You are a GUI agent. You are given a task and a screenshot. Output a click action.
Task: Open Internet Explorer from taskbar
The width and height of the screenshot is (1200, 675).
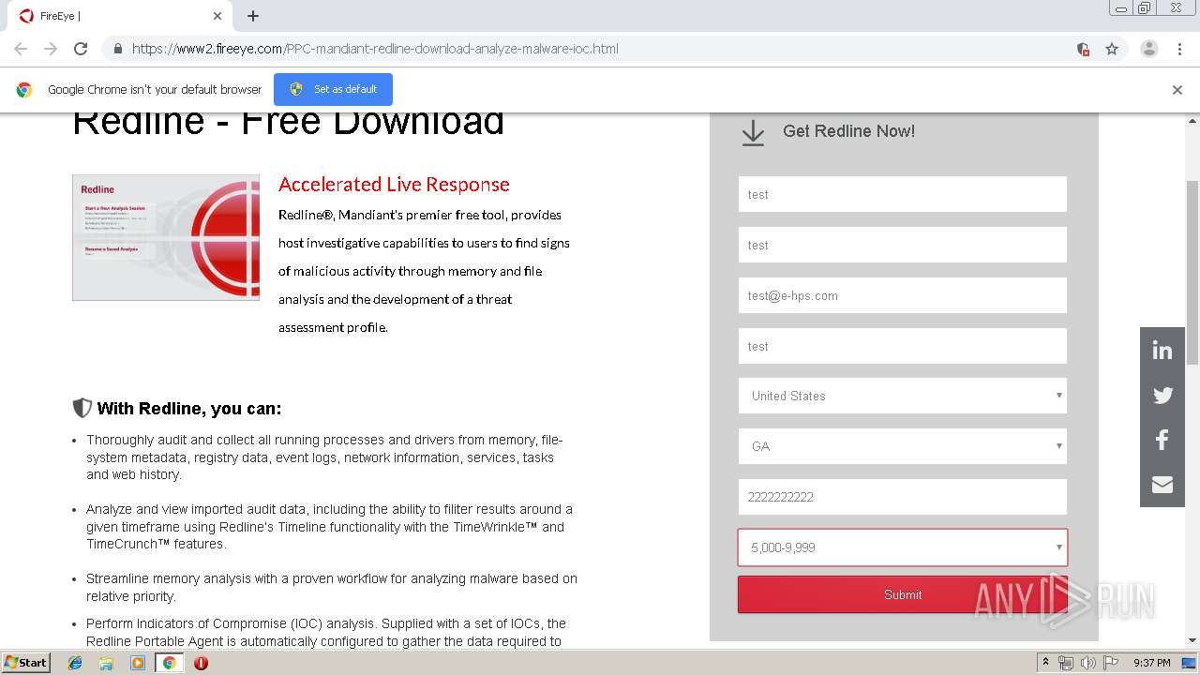(x=75, y=663)
